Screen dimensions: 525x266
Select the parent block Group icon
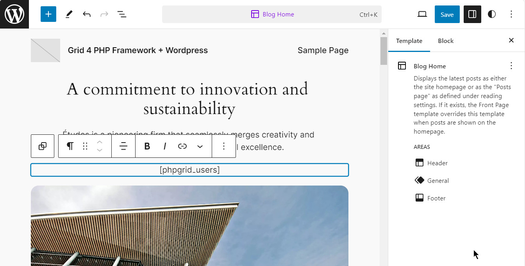tap(43, 146)
